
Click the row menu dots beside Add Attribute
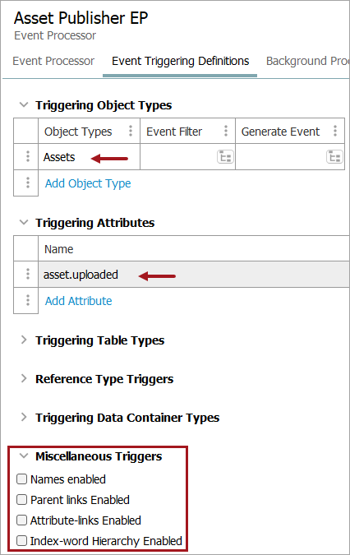tap(28, 300)
